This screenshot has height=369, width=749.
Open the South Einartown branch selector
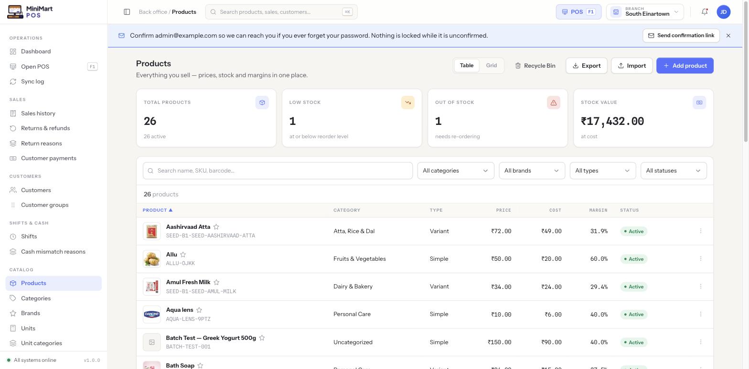coord(645,12)
